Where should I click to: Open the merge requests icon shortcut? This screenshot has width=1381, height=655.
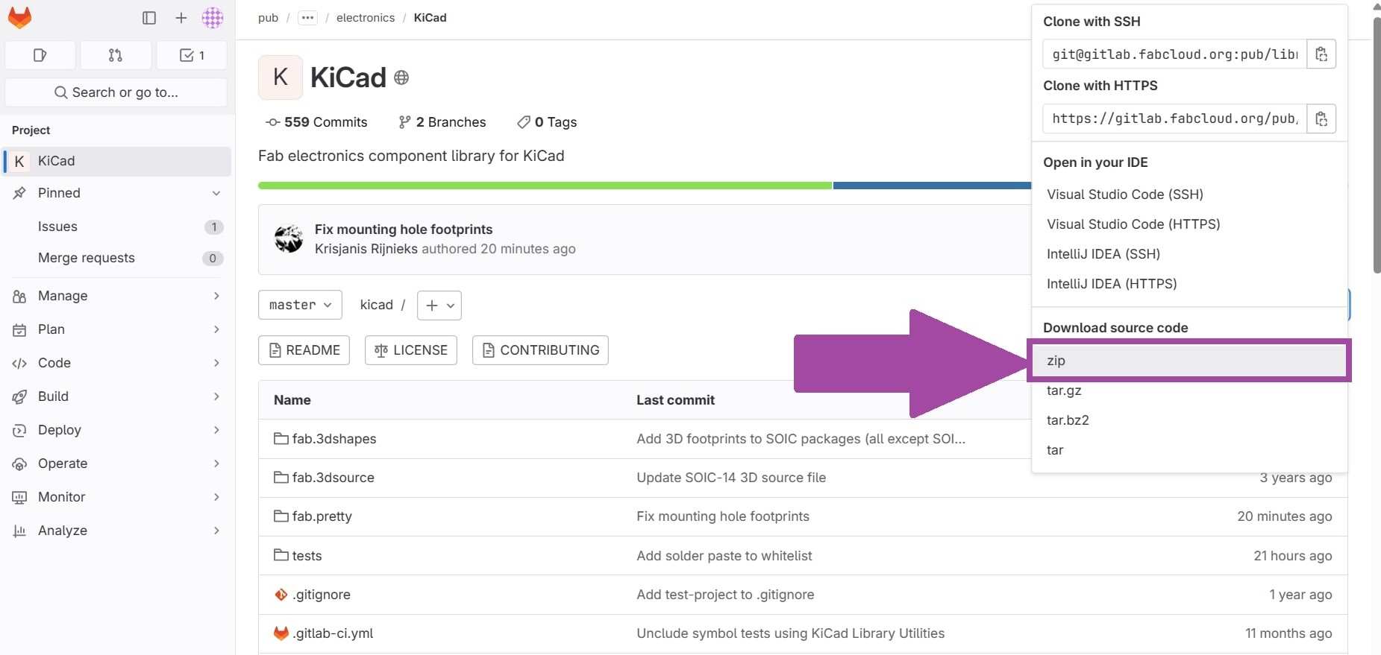coord(116,55)
